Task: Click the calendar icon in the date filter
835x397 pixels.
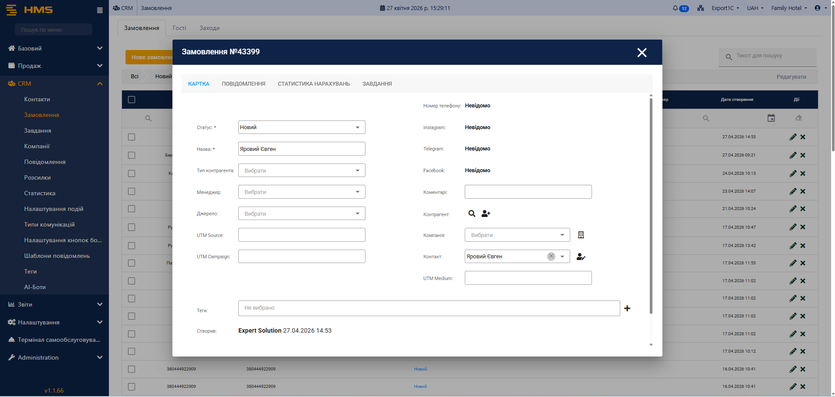Action: pos(771,118)
